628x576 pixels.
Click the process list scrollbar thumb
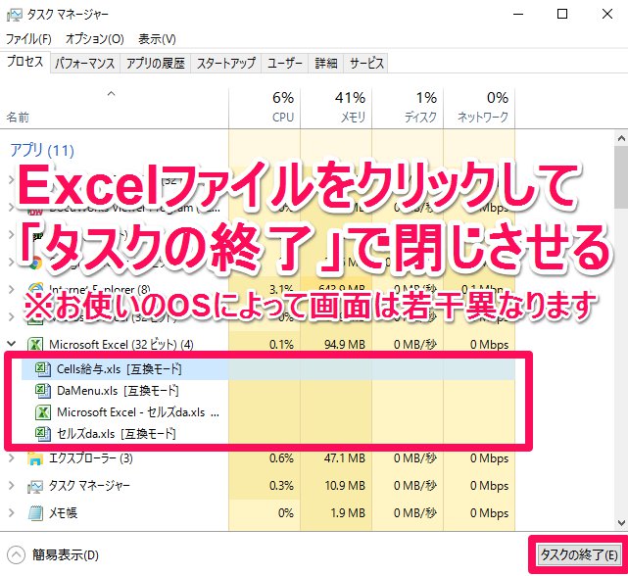[621, 177]
